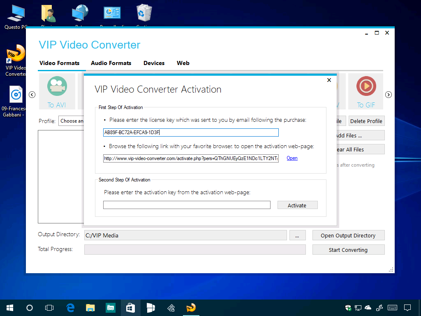Open the user folder desktop icon
The image size is (421, 316).
[49, 14]
